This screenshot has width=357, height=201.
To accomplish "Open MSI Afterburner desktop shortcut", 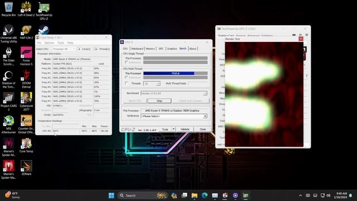I will point(9,125).
